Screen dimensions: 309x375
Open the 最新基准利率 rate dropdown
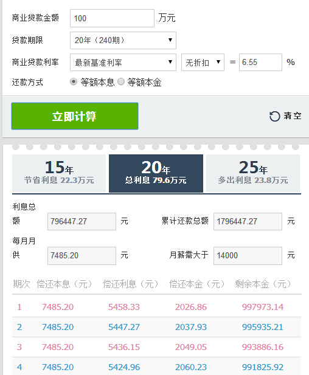click(x=123, y=62)
